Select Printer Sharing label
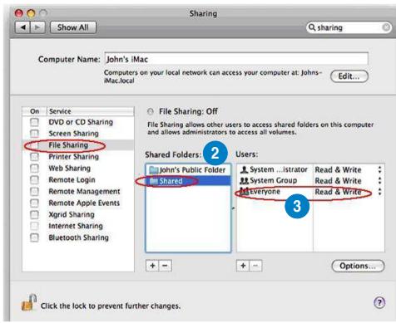The image size is (396, 323). pyautogui.click(x=73, y=157)
